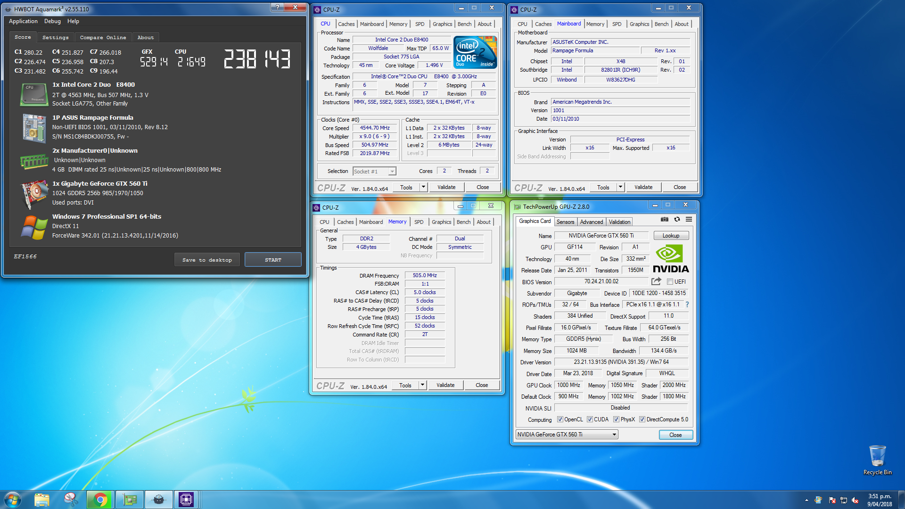The width and height of the screenshot is (905, 509).
Task: Toggle the CUDA checkbox
Action: 590,419
